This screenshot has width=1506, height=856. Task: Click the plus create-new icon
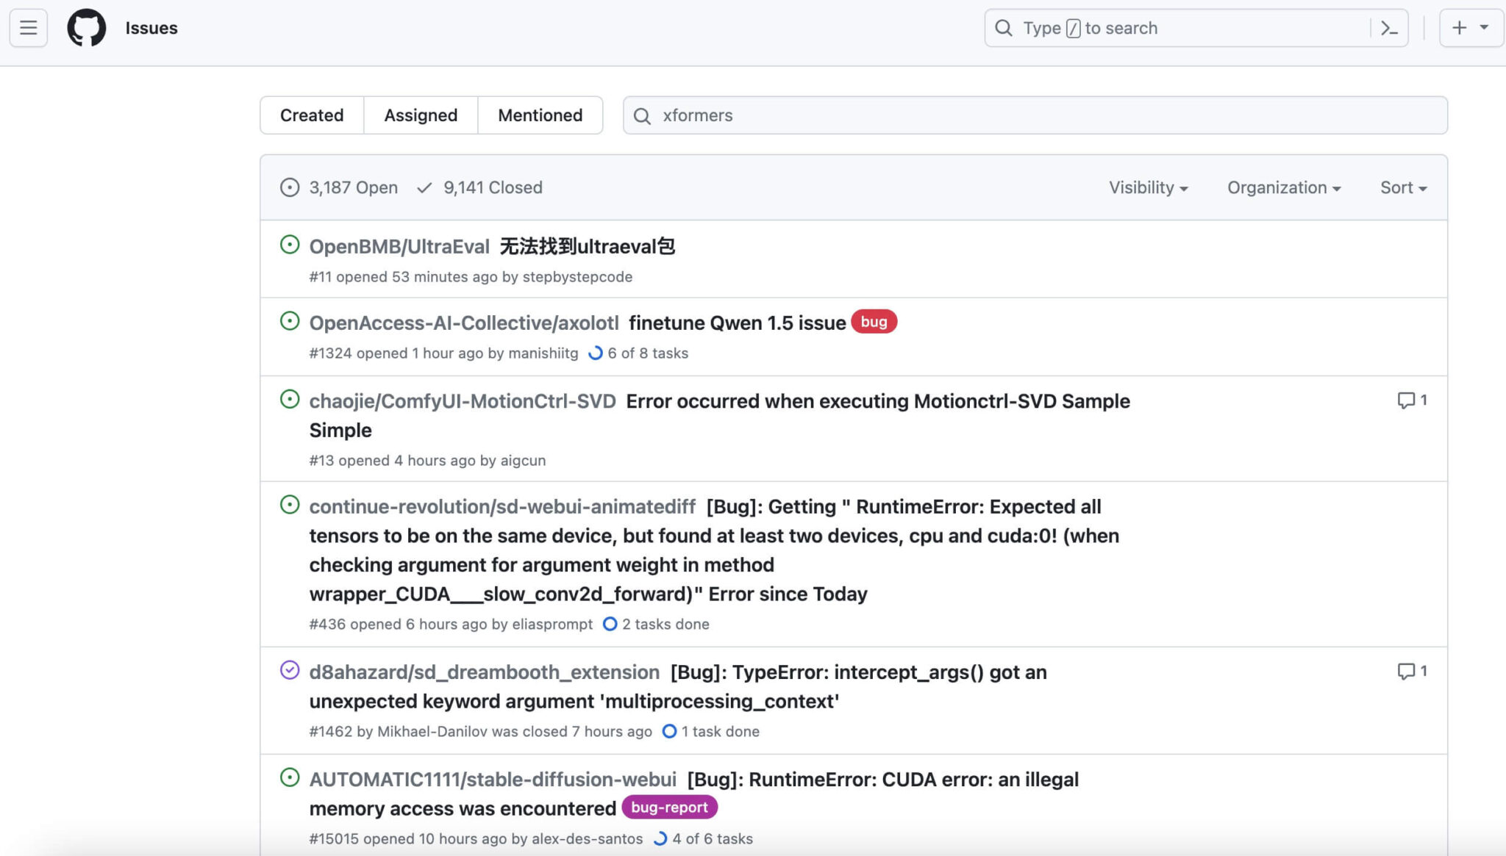(1460, 28)
